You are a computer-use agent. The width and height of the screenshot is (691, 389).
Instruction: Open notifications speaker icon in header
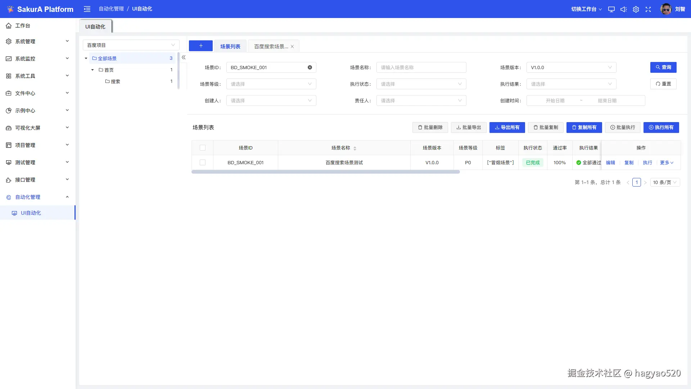(x=623, y=9)
